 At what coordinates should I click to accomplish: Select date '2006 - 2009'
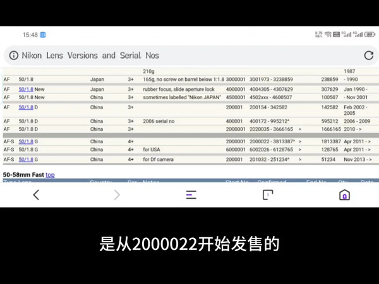click(357, 121)
